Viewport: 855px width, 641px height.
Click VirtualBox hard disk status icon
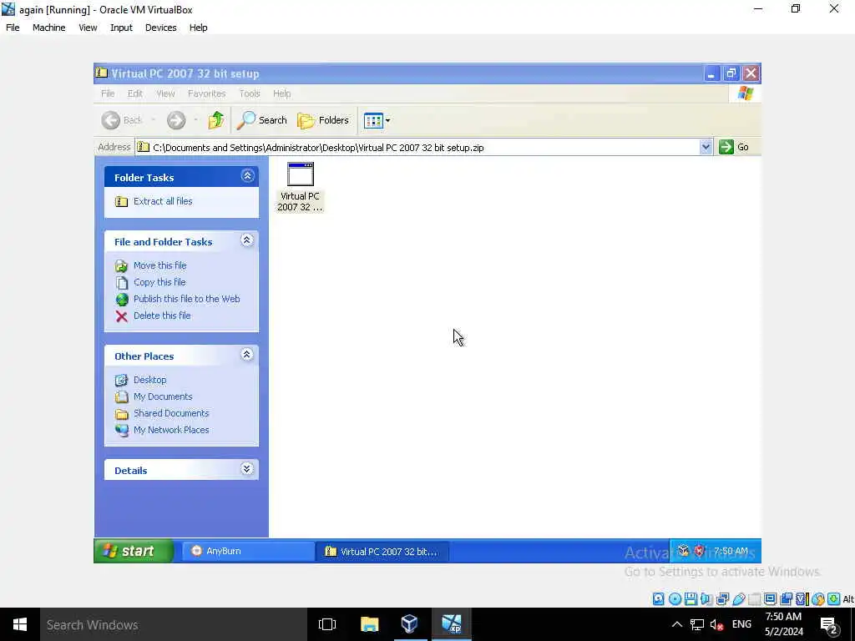tap(659, 599)
